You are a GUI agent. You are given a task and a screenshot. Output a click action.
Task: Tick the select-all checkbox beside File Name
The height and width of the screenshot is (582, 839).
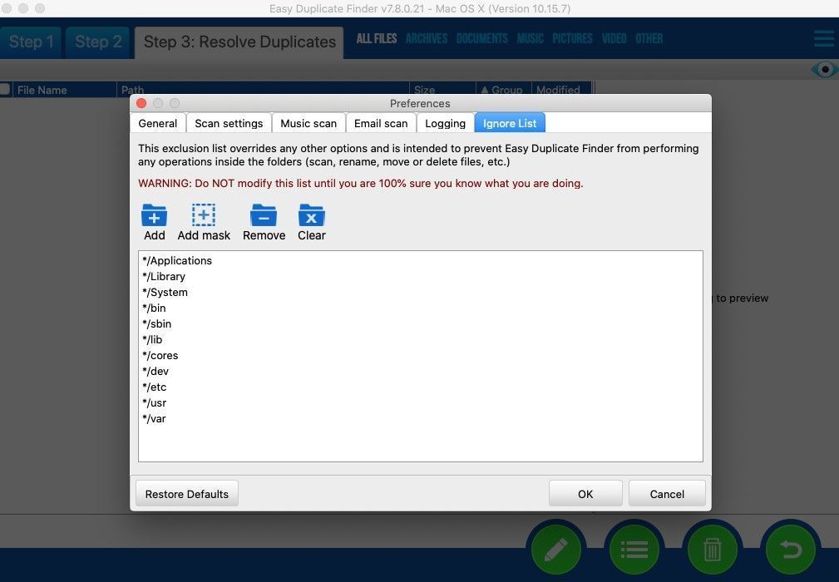pos(5,89)
